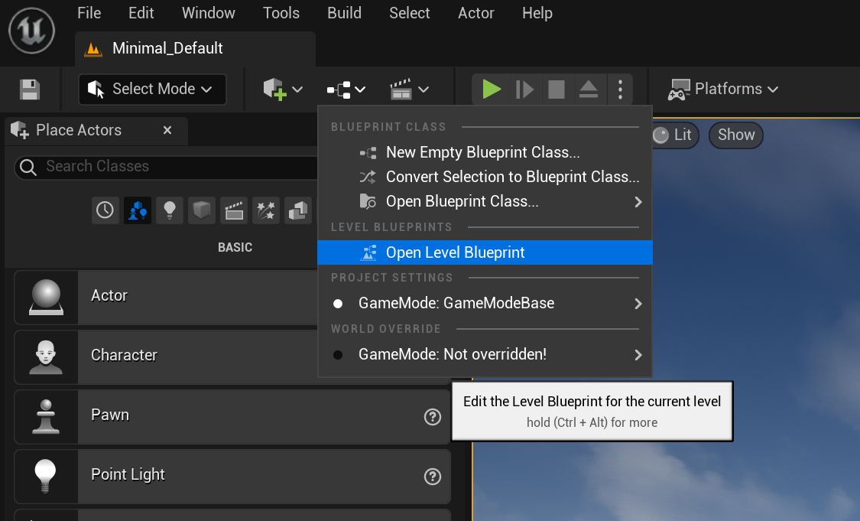Open help for Point Light row
The width and height of the screenshot is (860, 521).
tap(433, 477)
